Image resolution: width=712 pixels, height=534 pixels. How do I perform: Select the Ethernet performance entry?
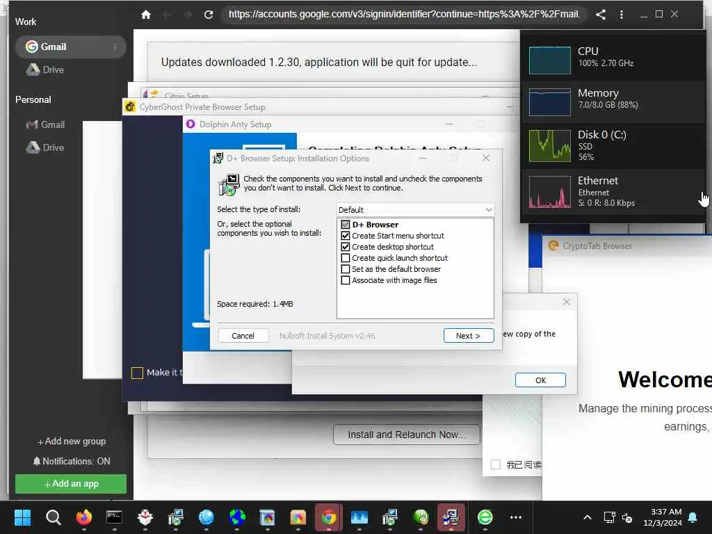click(613, 192)
